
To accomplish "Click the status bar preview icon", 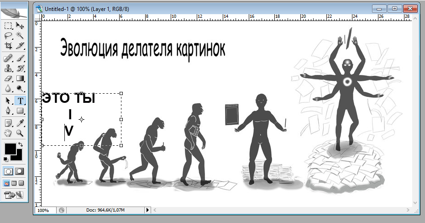I will coord(62,210).
